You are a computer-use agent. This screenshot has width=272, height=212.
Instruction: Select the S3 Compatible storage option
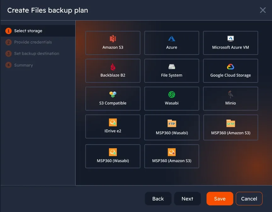[x=112, y=98]
